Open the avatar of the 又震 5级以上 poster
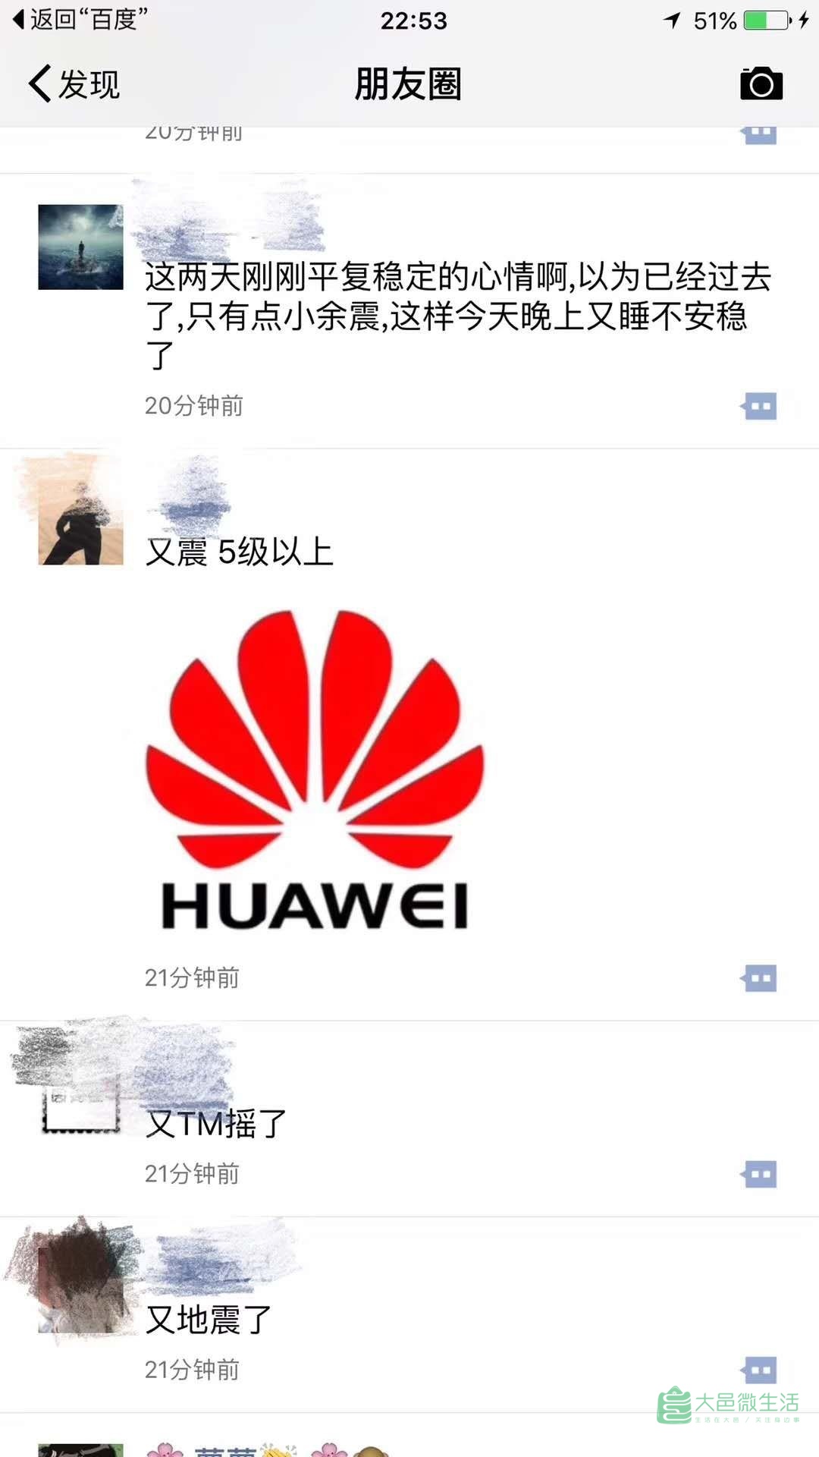The image size is (819, 1457). [x=80, y=522]
